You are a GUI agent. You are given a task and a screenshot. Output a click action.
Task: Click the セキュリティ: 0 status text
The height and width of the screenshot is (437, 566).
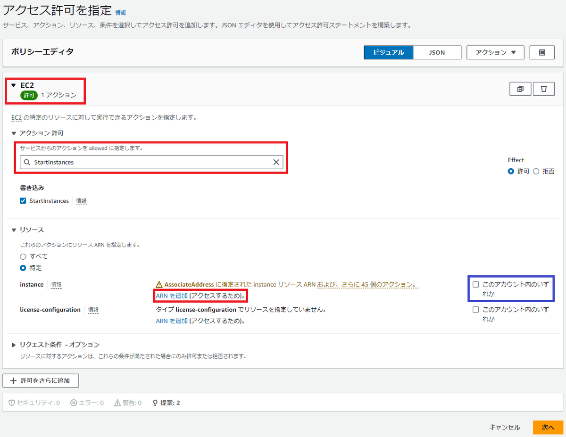tap(38, 403)
